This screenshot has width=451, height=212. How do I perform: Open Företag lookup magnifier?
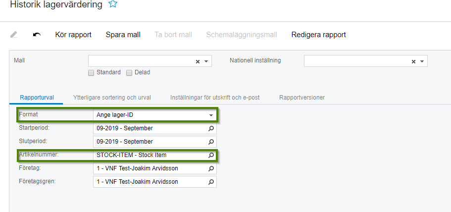point(211,168)
